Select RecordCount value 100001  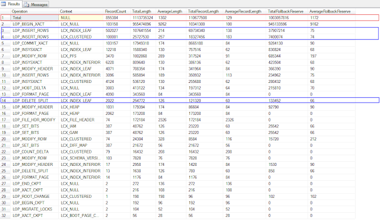(x=117, y=37)
